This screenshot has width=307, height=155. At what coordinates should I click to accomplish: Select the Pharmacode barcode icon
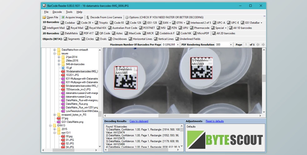click(191, 28)
